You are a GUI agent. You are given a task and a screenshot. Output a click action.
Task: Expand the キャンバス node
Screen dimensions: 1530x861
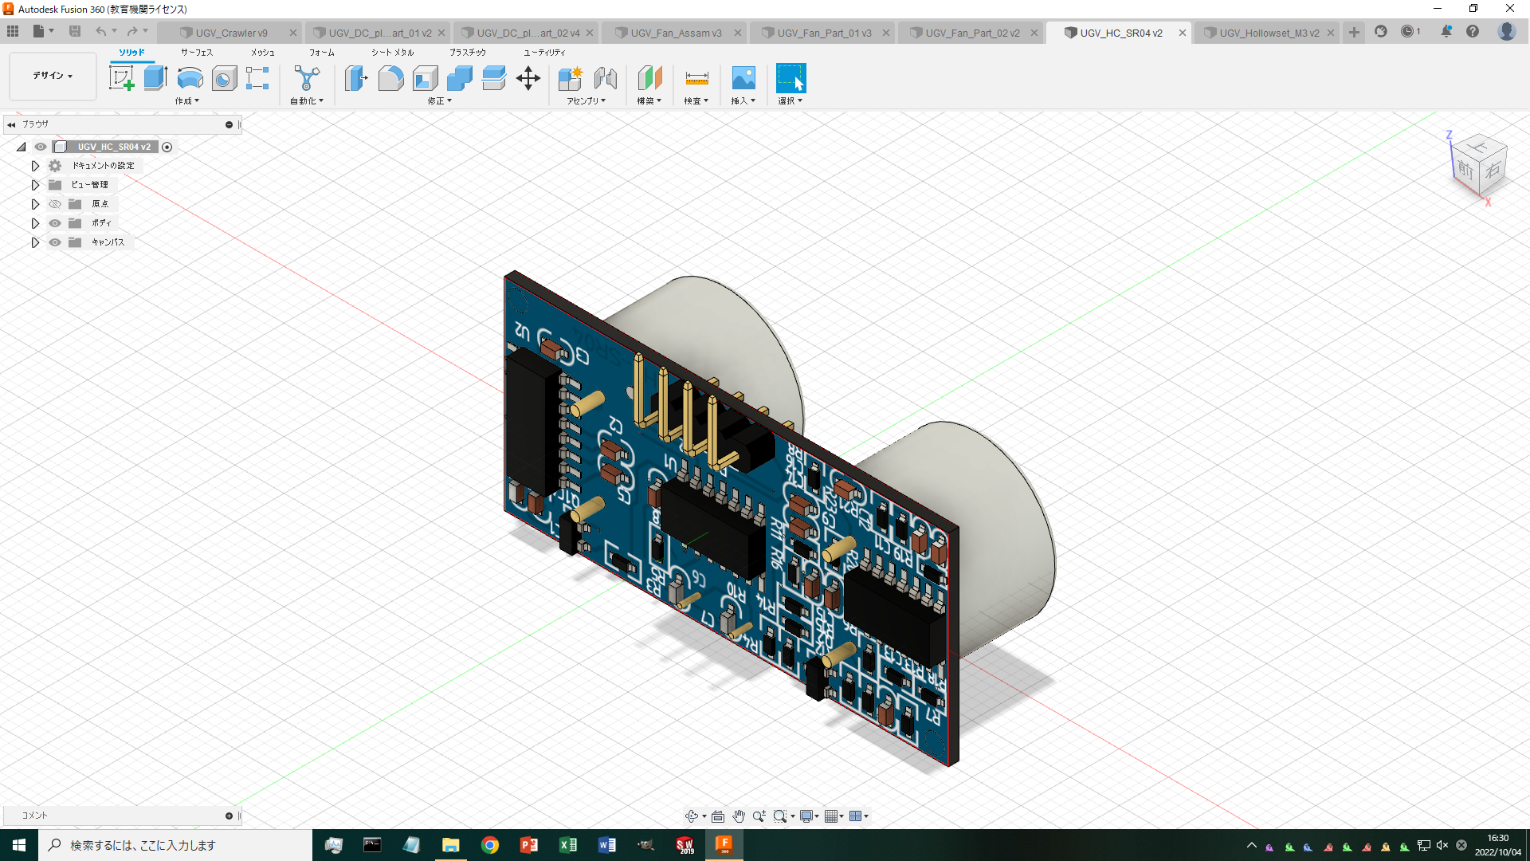(x=35, y=242)
